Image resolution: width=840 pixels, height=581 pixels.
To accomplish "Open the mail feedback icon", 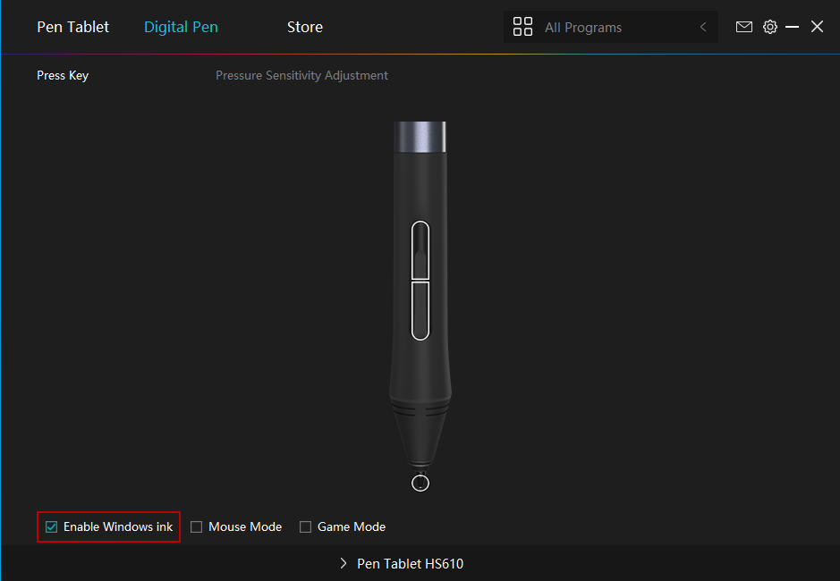I will 743,27.
